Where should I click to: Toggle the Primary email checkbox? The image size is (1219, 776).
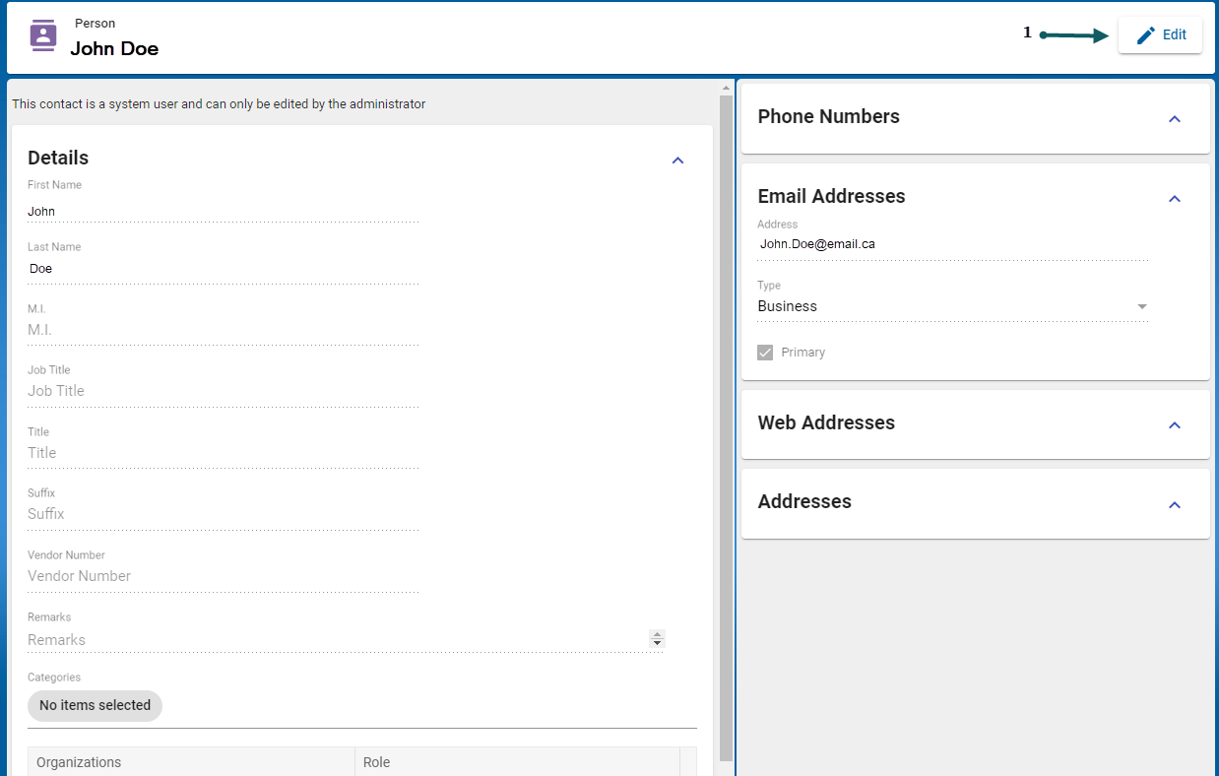765,353
